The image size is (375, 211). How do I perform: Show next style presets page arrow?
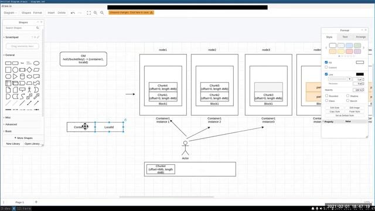[x=363, y=48]
